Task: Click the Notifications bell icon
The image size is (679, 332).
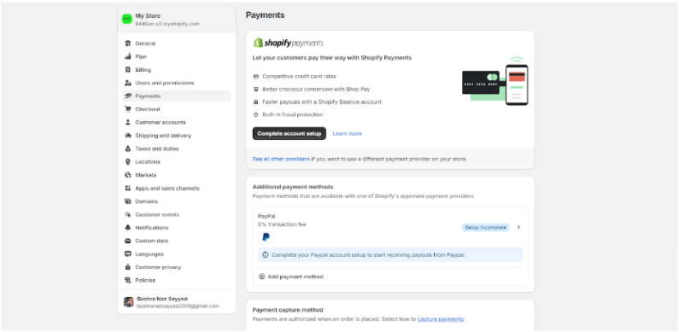Action: pos(128,228)
